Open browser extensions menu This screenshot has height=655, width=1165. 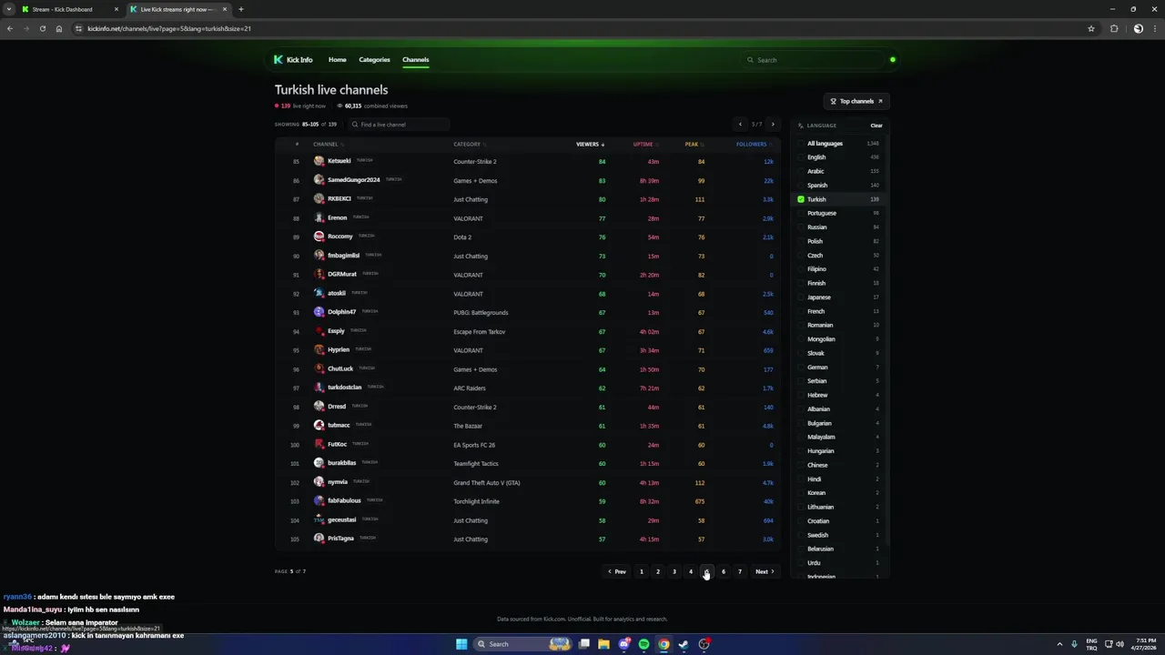(x=1113, y=28)
